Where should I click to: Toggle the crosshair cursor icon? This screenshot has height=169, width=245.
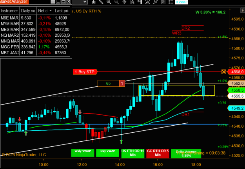(124, 2)
